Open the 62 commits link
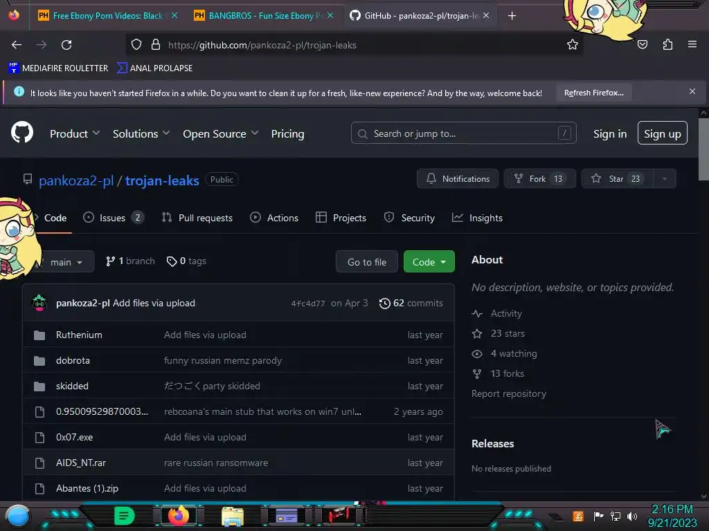Image resolution: width=709 pixels, height=531 pixels. (411, 304)
